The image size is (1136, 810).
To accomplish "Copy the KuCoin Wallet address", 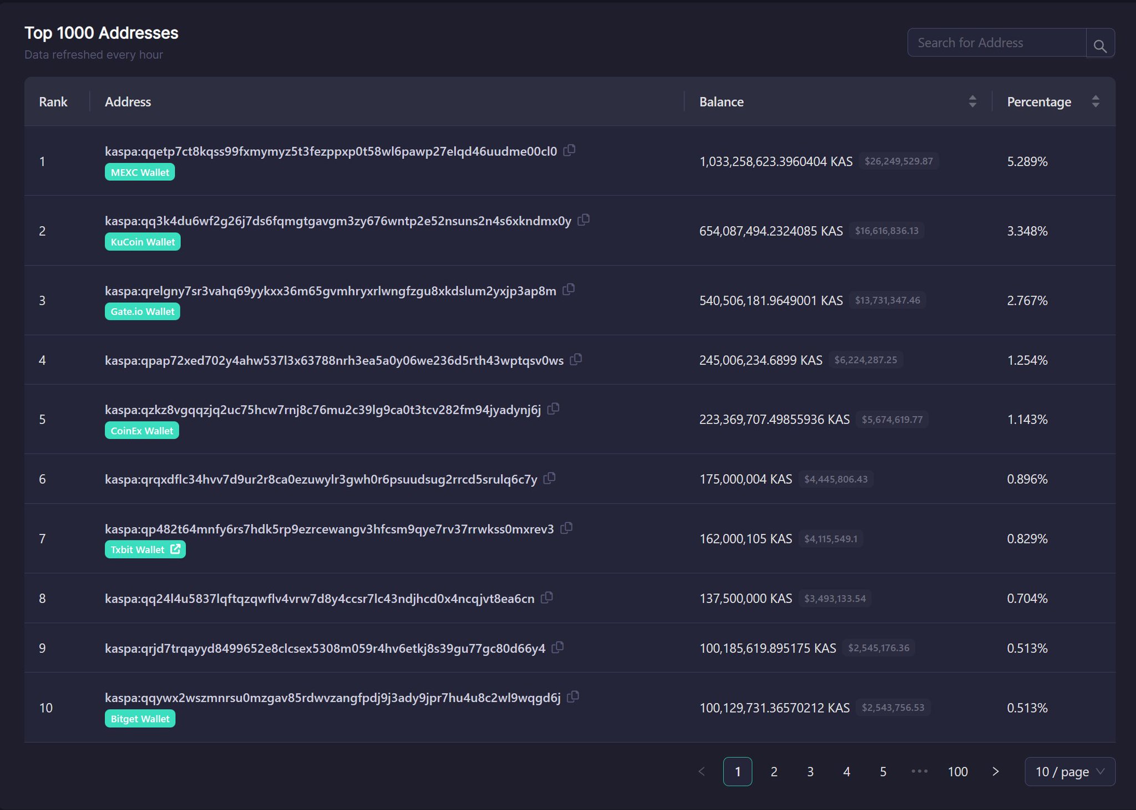I will click(584, 220).
